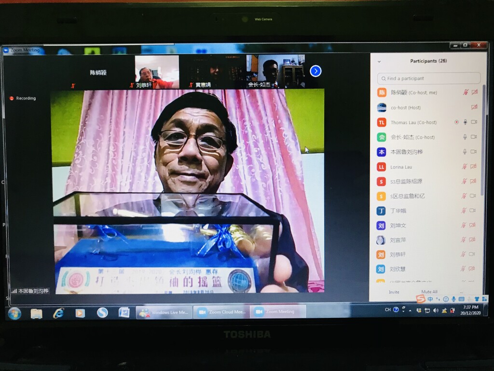Click 丁华娥's video camera icon
The height and width of the screenshot is (371, 494).
click(x=474, y=211)
